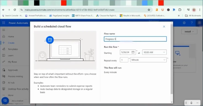Screen dimensions: 203x106
Task: Bookmark this page with the star icon
Action: click(149, 10)
